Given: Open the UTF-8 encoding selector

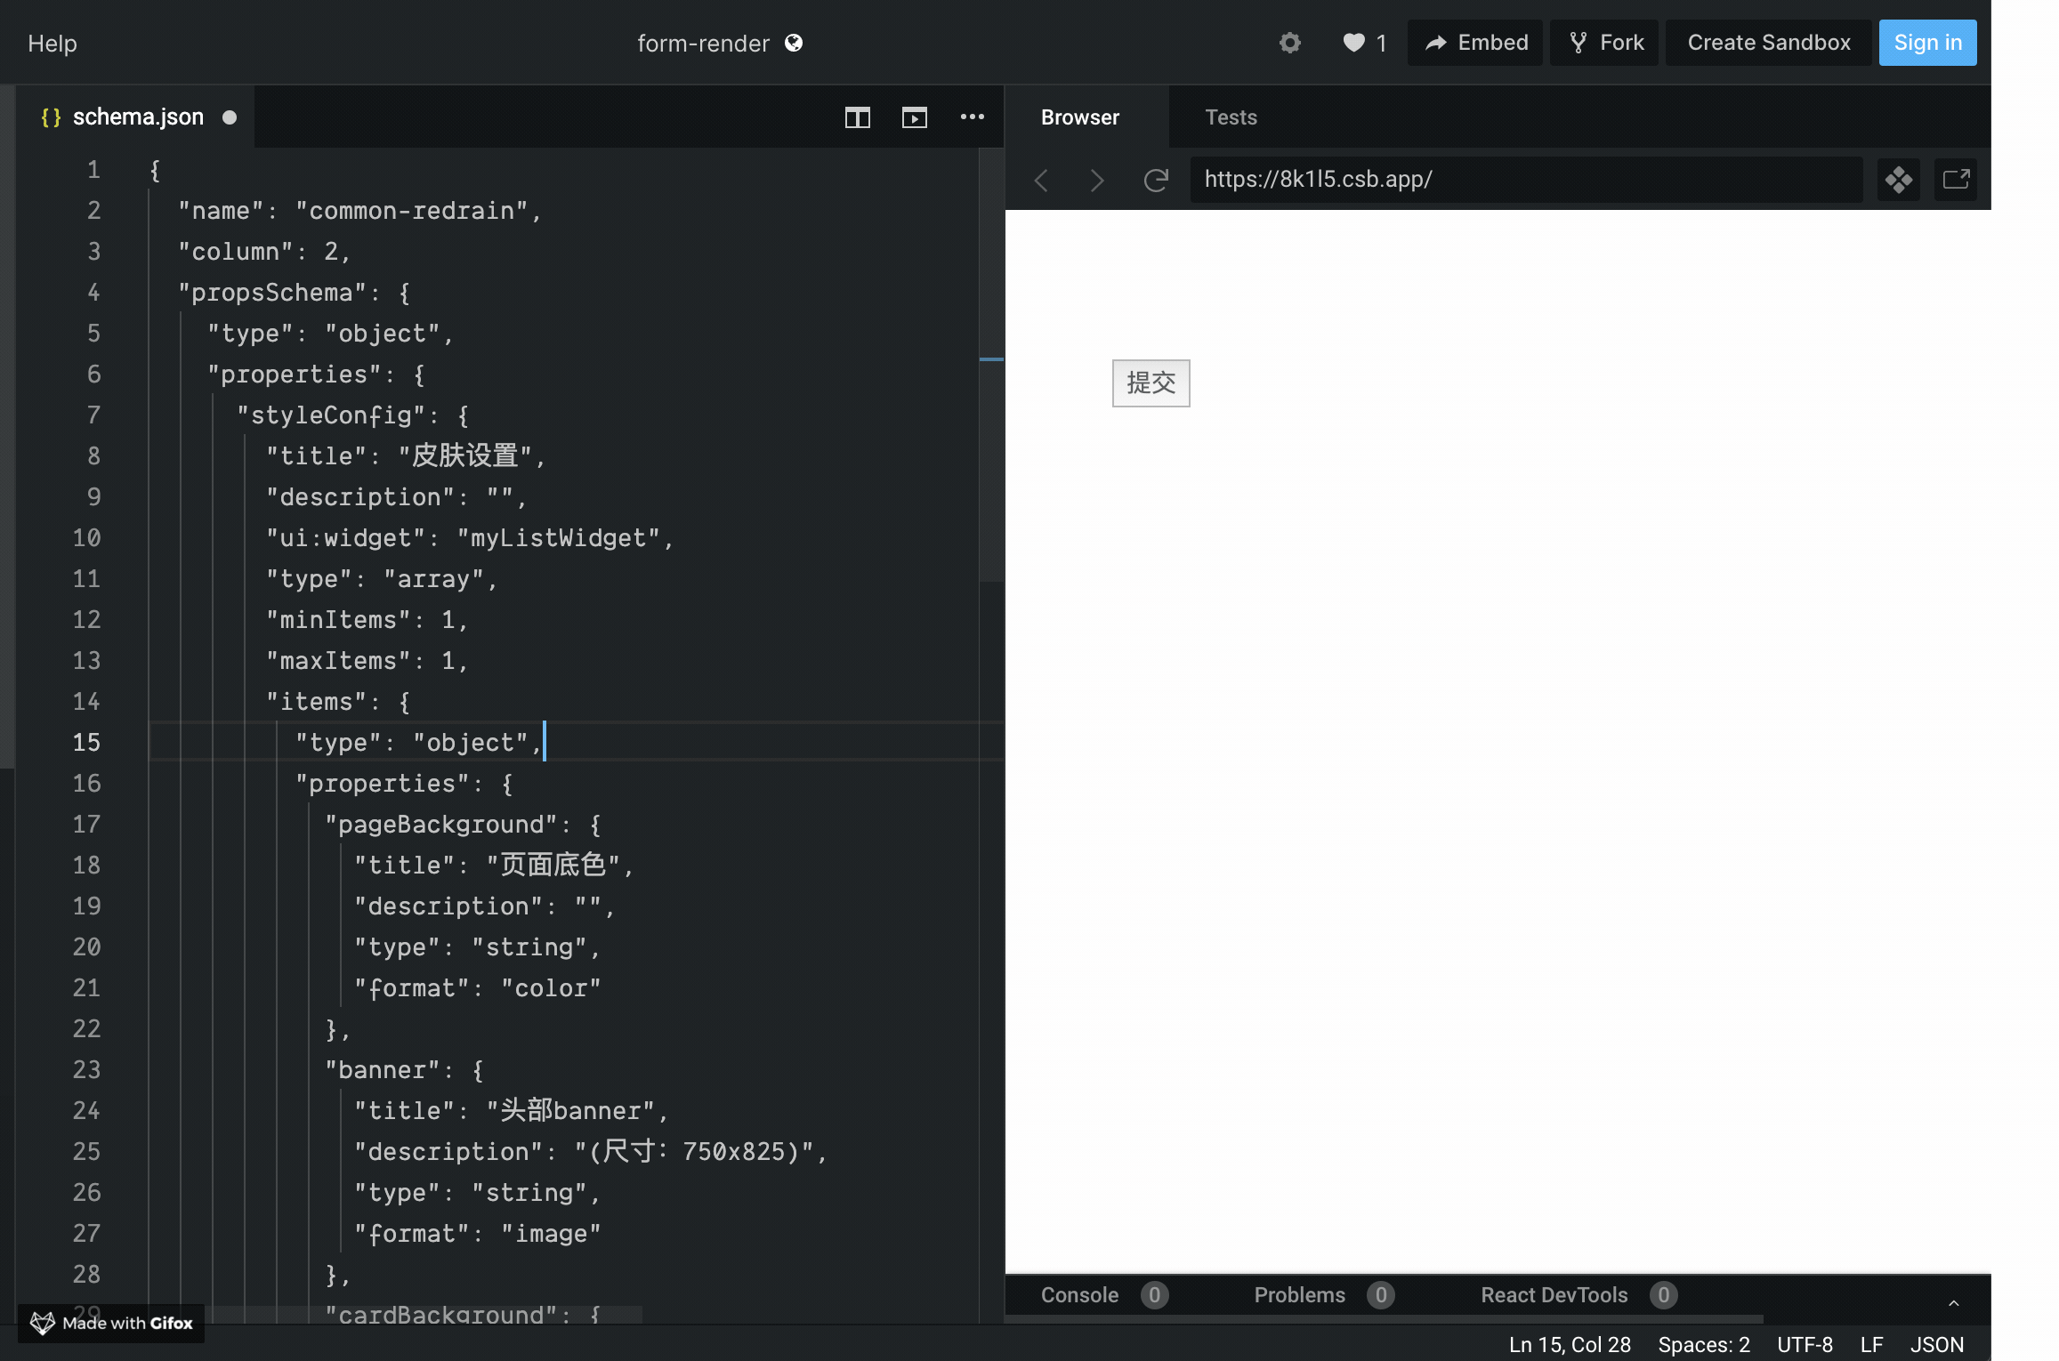Looking at the screenshot, I should click(x=1805, y=1344).
